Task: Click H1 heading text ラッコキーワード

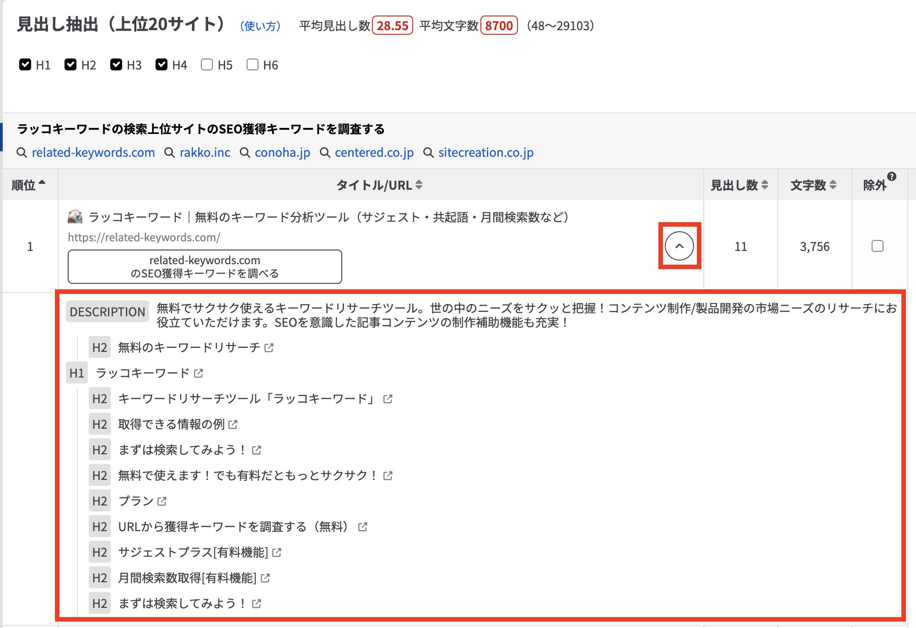Action: click(x=142, y=373)
